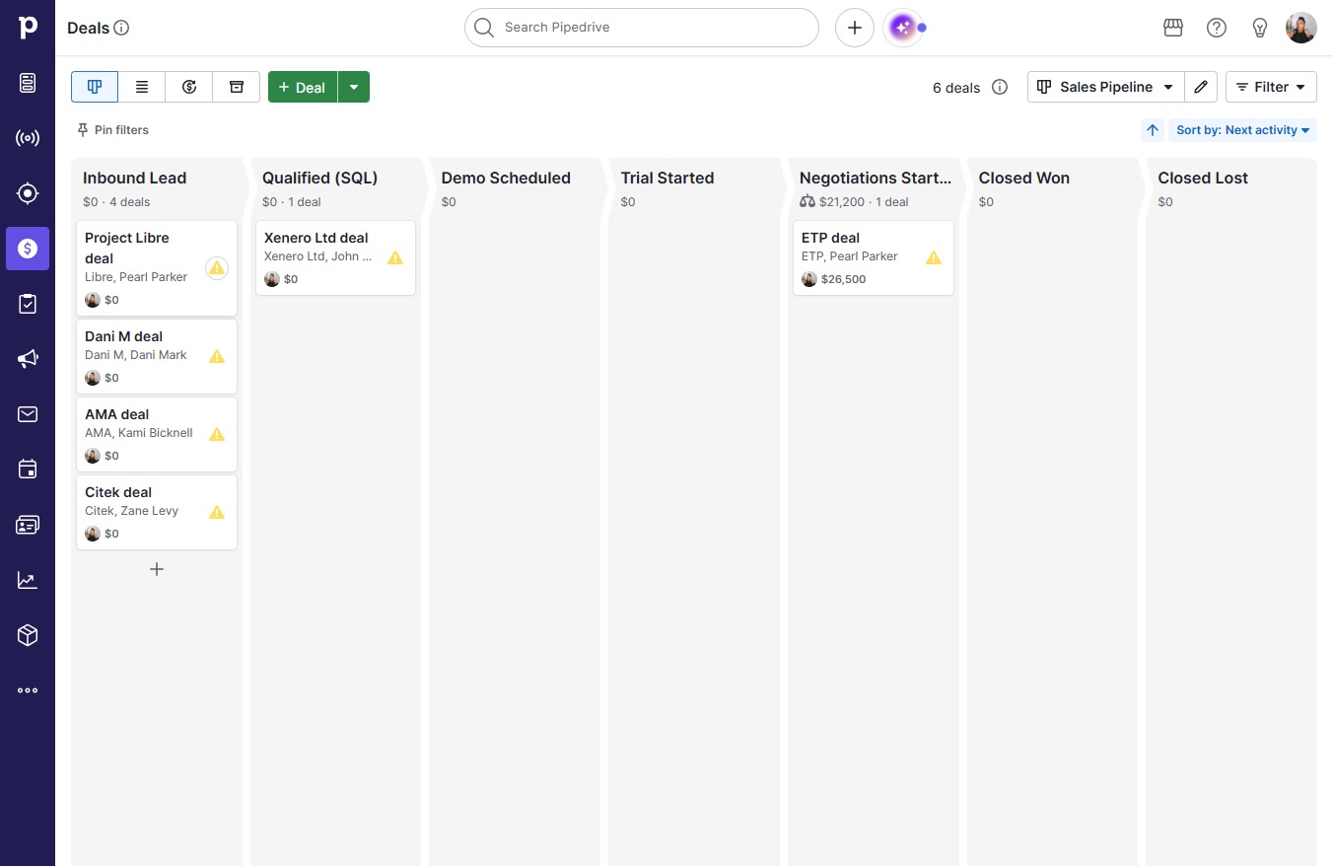The height and width of the screenshot is (866, 1333).
Task: Open Campaigns megaphone sidebar icon
Action: pyautogui.click(x=28, y=359)
